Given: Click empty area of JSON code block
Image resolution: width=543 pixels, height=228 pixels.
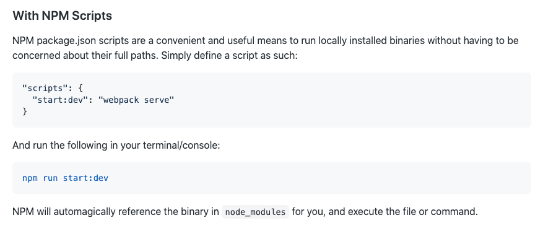Looking at the screenshot, I should point(346,100).
